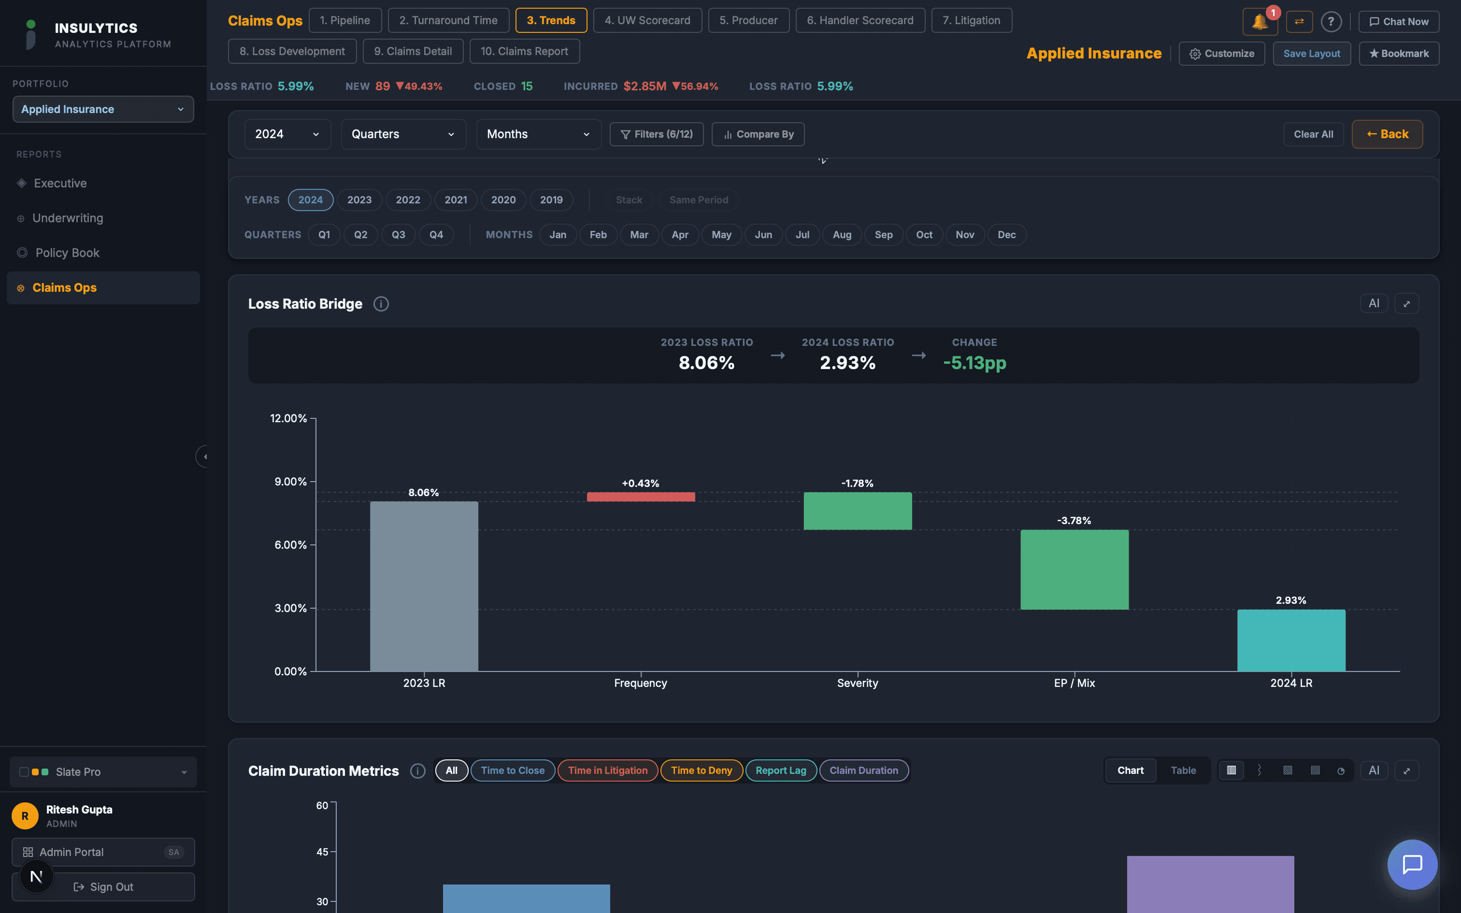Open the notifications bell

click(x=1260, y=22)
